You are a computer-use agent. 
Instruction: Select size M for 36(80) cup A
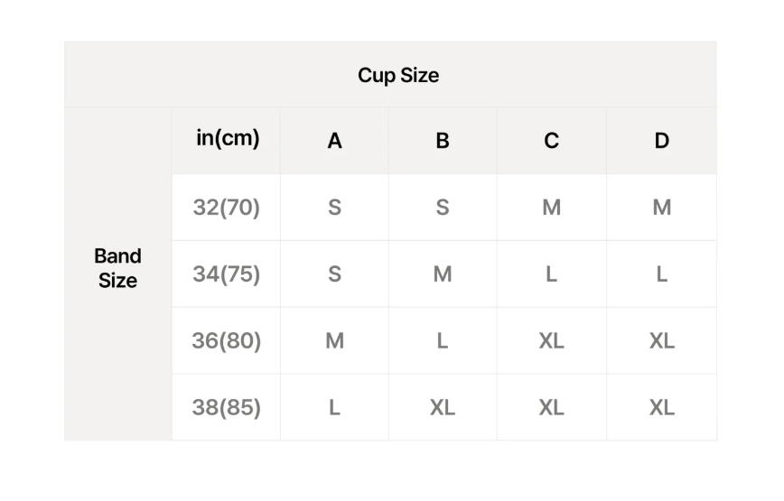334,340
